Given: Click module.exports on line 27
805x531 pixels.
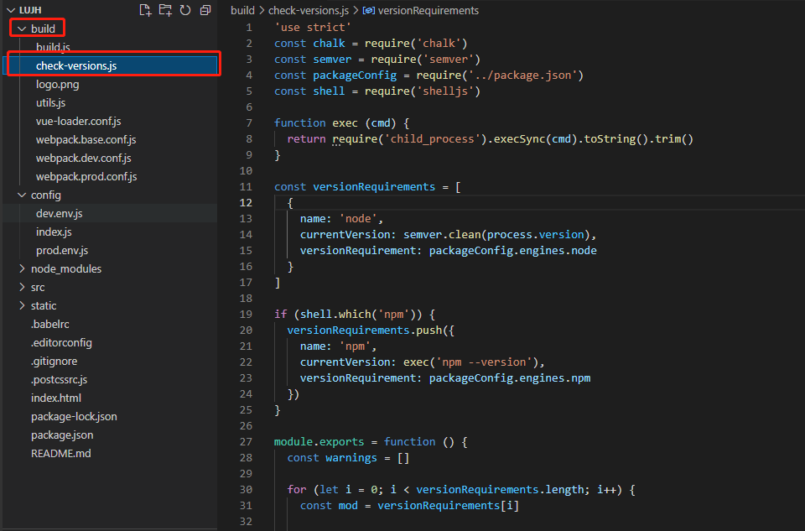Looking at the screenshot, I should pyautogui.click(x=319, y=441).
